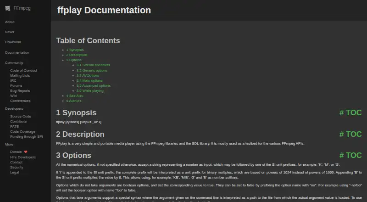Select Developers in the sidebar
This screenshot has width=367, height=202.
tap(14, 108)
